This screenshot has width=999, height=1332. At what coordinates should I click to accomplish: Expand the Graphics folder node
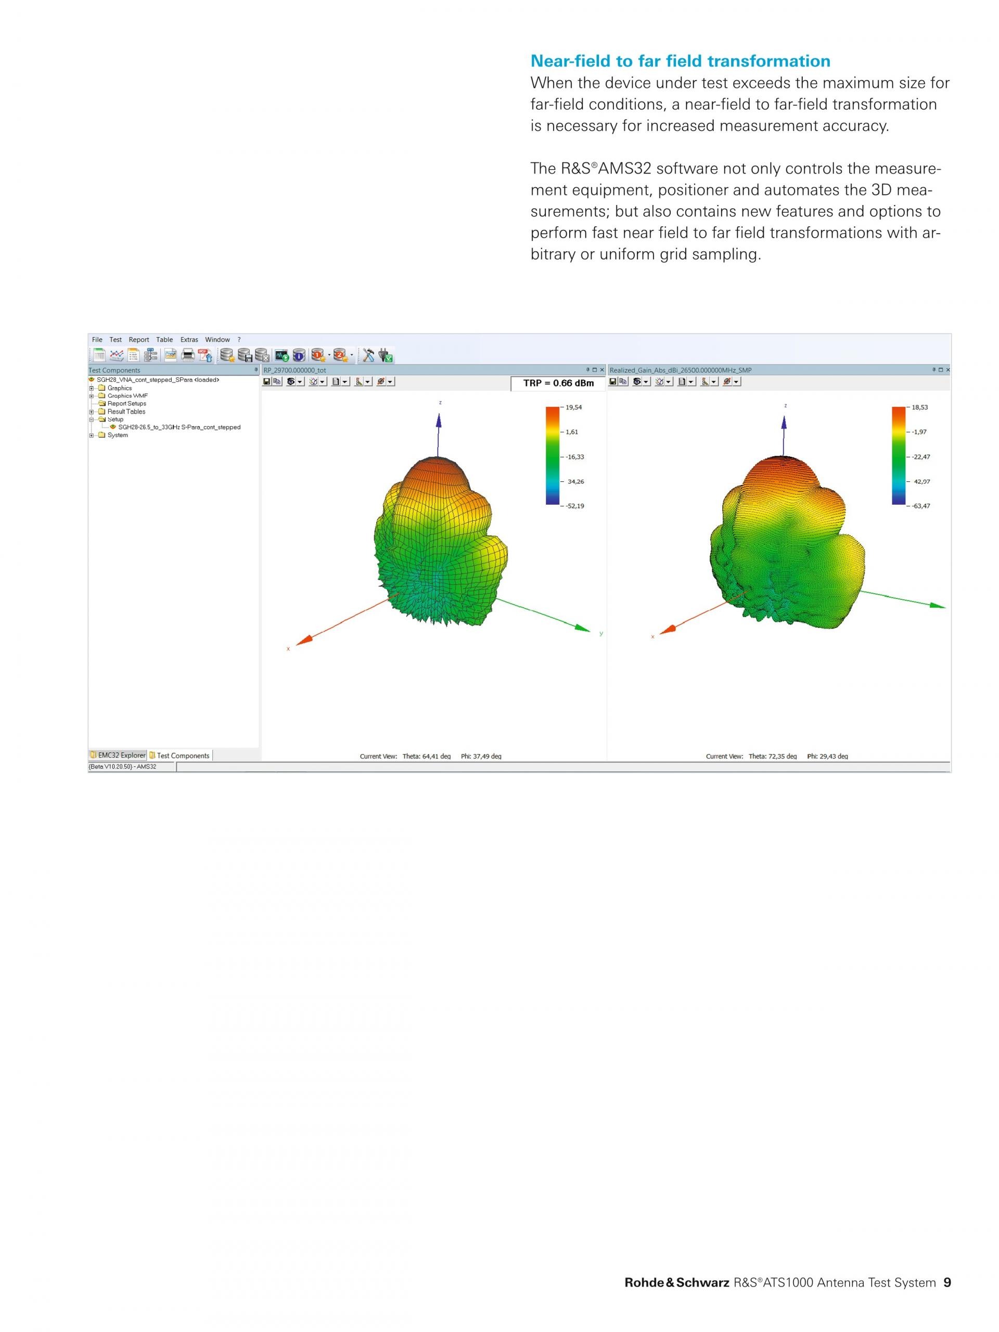[x=92, y=388]
